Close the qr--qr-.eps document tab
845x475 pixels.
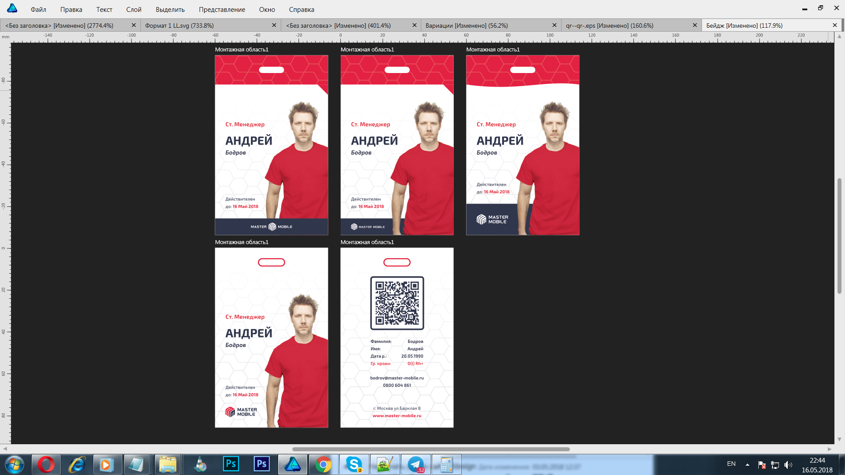coord(695,26)
